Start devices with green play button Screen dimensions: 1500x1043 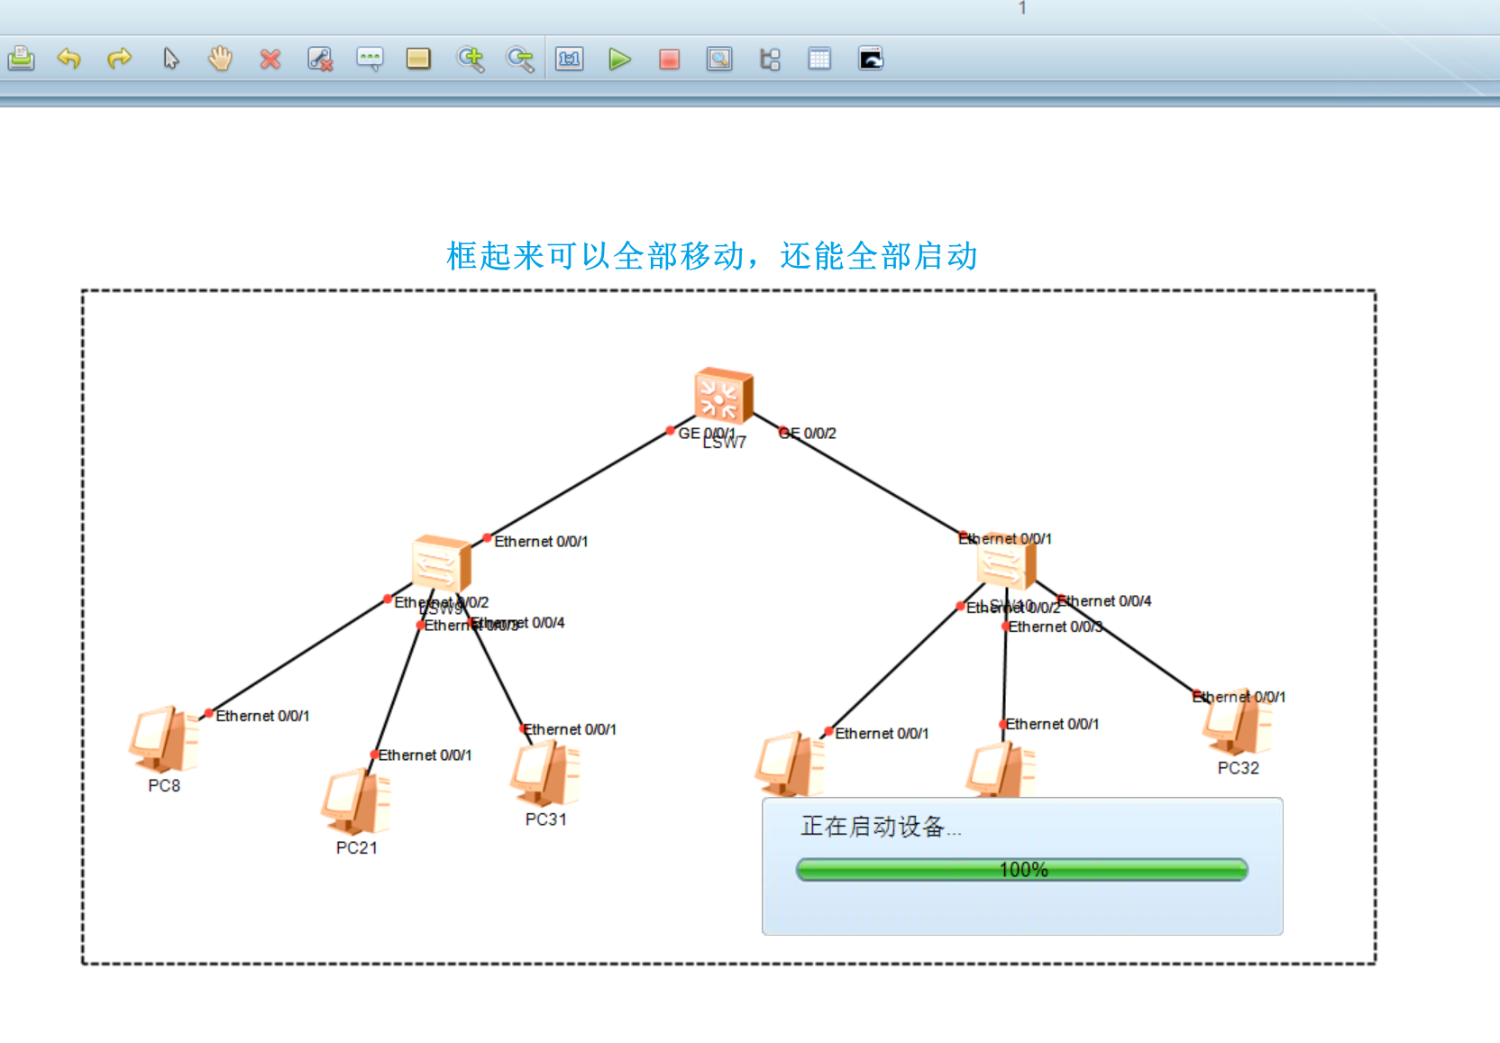click(x=619, y=59)
